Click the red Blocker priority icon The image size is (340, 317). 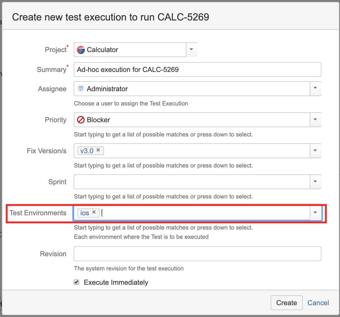click(81, 120)
